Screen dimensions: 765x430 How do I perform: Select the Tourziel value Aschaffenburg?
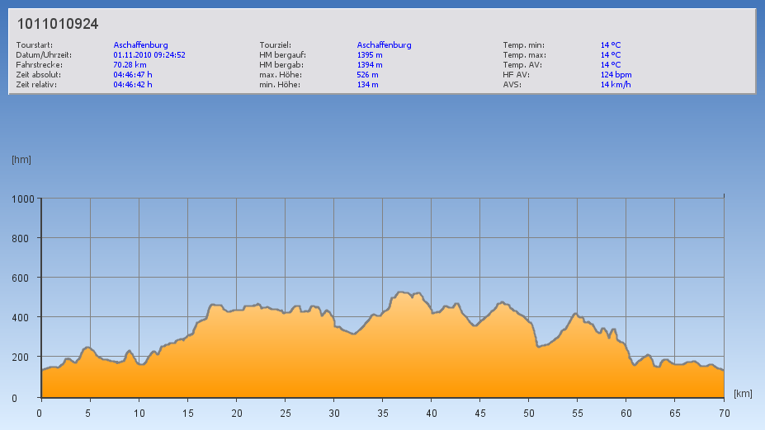[384, 45]
